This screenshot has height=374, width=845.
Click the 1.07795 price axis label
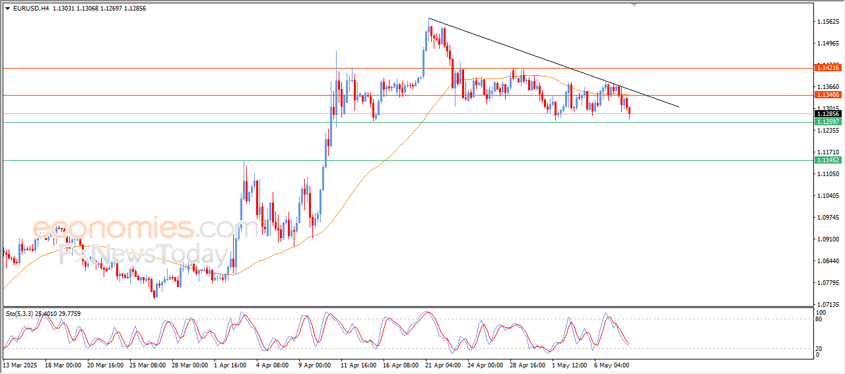coord(828,283)
